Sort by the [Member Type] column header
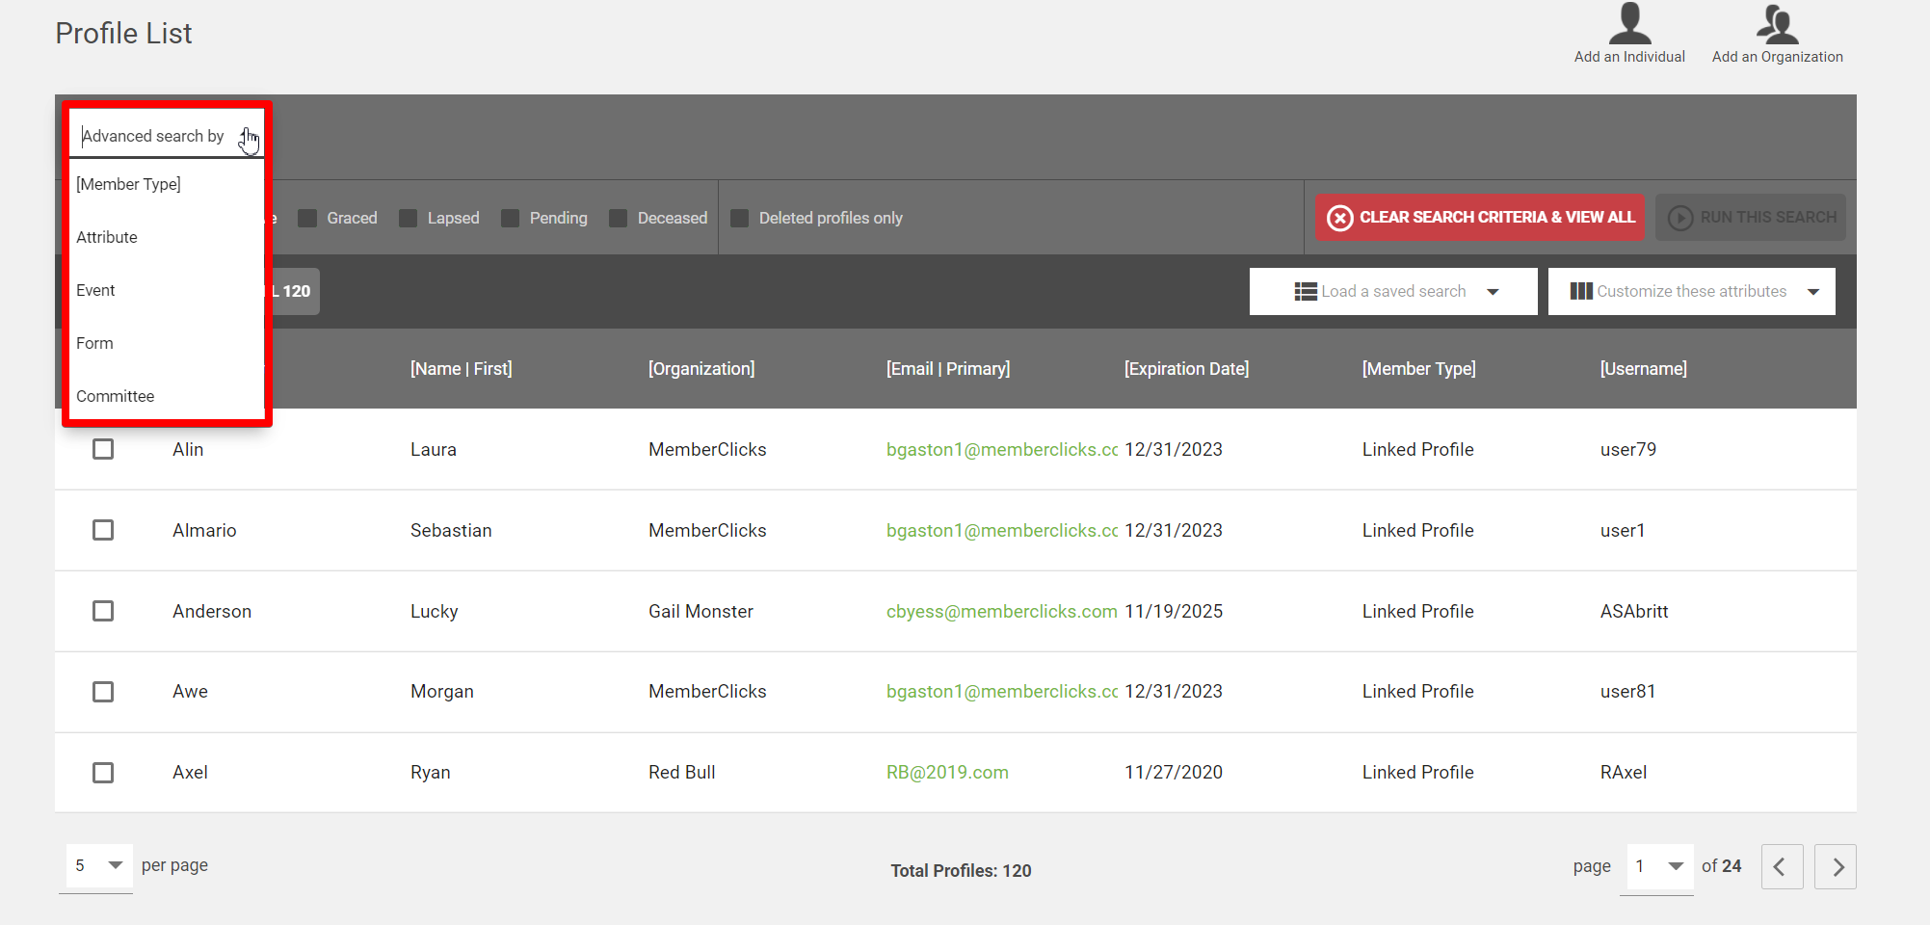Image resolution: width=1930 pixels, height=925 pixels. pyautogui.click(x=1418, y=369)
